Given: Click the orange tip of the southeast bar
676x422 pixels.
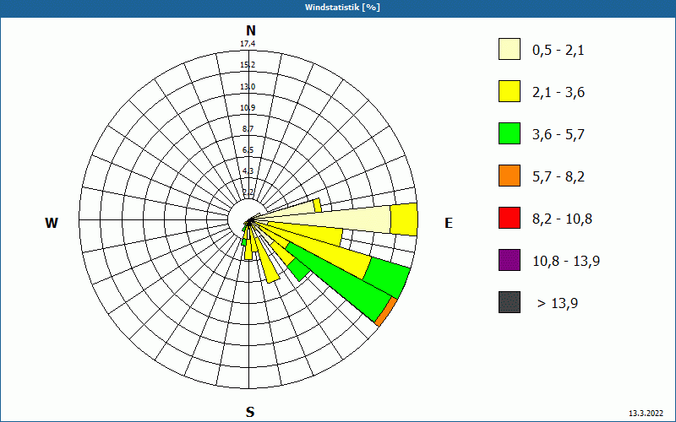Looking at the screenshot, I should tap(386, 311).
